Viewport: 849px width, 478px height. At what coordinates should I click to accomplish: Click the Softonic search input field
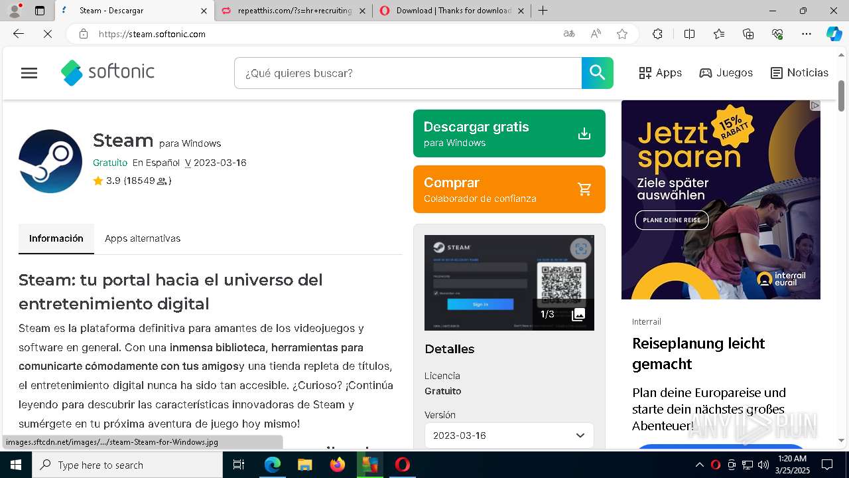coord(408,73)
